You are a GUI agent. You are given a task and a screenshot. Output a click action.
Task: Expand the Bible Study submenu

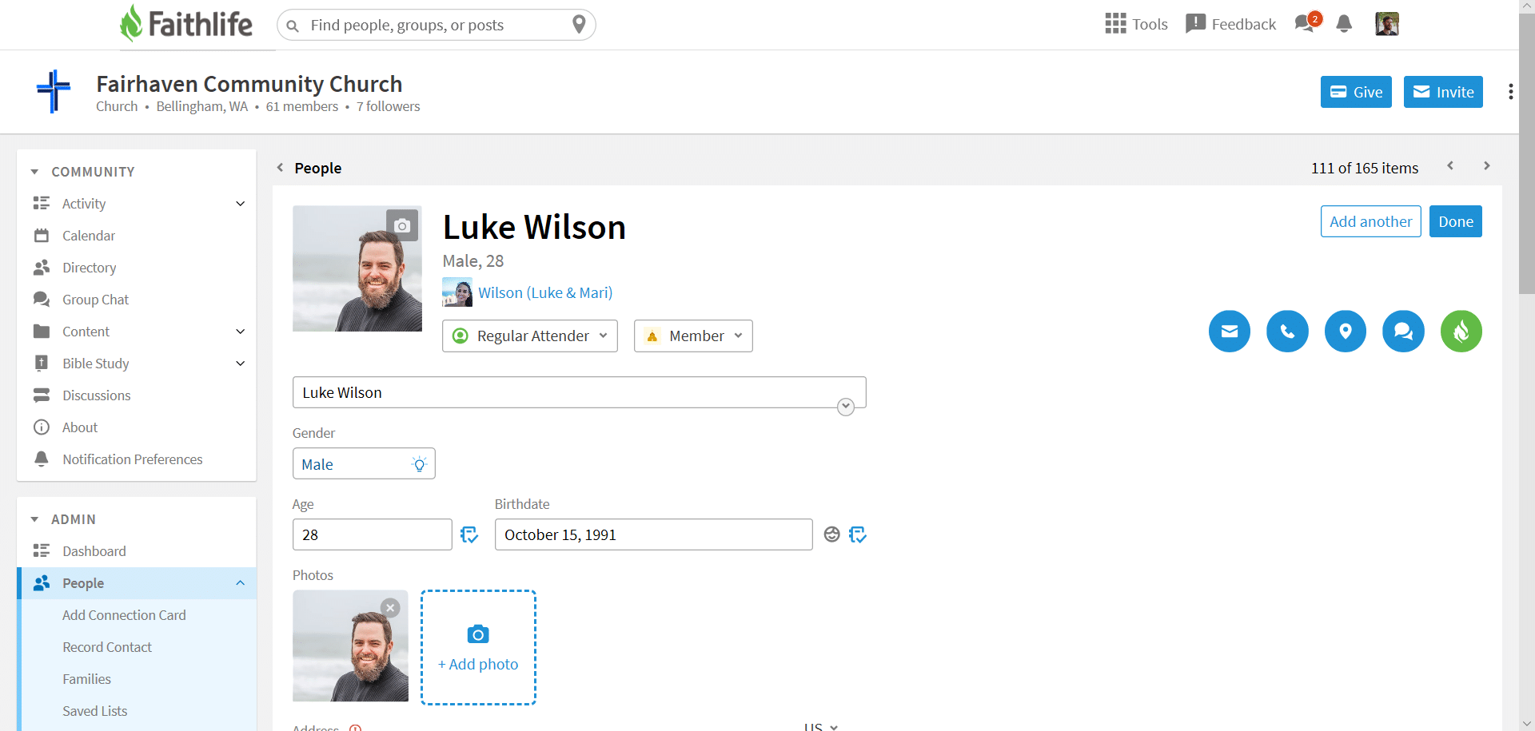point(241,364)
